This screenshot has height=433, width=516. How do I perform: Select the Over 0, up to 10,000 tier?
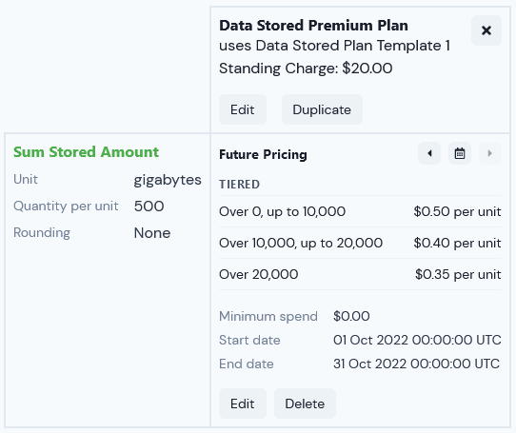click(360, 211)
